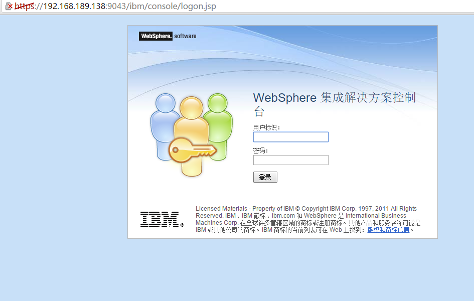This screenshot has height=301, width=474.
Task: Click the WebSphere 集成解决方案控制台 heading
Action: click(x=335, y=104)
